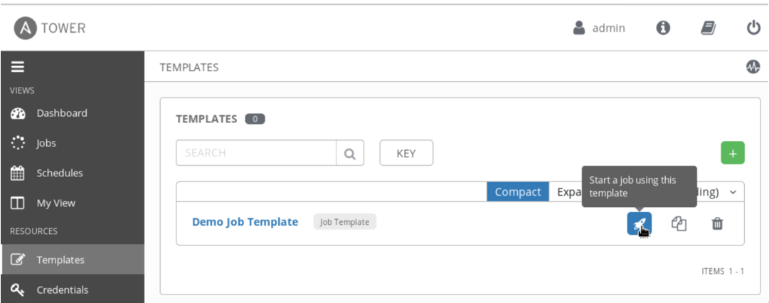Go to Dashboard in sidebar

point(61,113)
